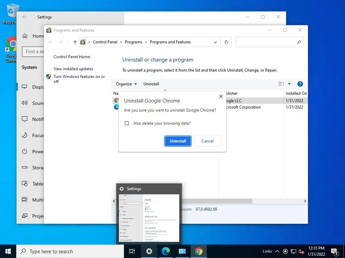345x258 pixels.
Task: Click the Control Panel breadcrumb
Action: pos(105,42)
